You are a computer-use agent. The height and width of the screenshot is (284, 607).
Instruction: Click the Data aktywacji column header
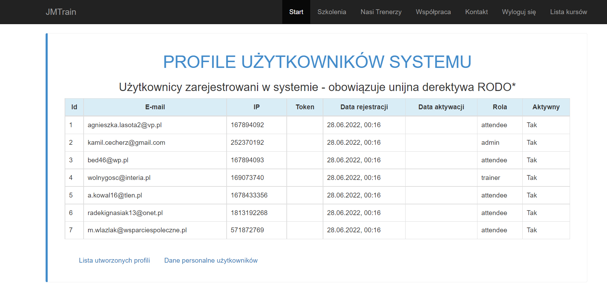441,107
